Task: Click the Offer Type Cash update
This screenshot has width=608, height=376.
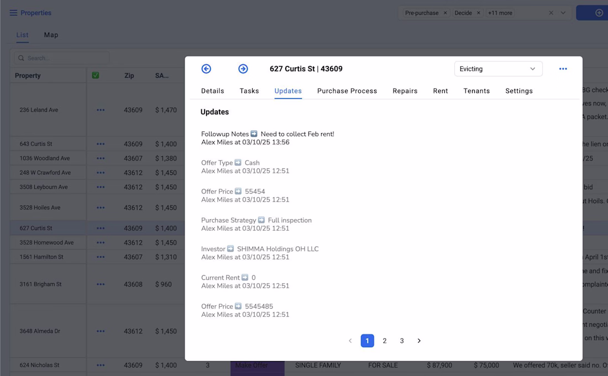Action: tap(245, 167)
